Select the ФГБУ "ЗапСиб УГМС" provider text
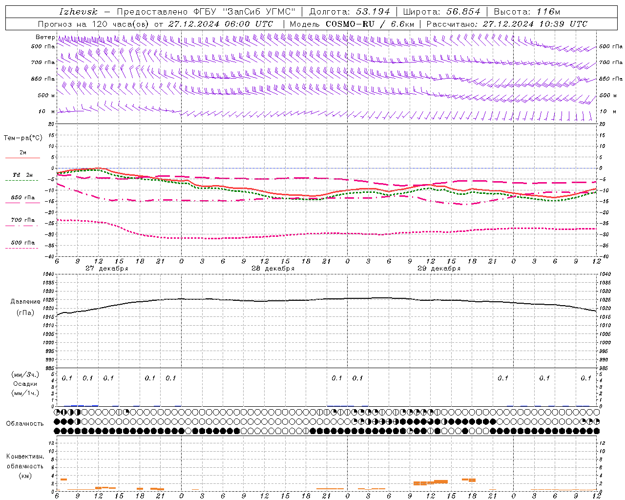Screen dimensions: 625x500 pos(245,12)
